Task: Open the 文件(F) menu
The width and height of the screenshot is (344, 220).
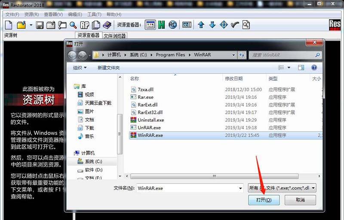Action: [12, 15]
